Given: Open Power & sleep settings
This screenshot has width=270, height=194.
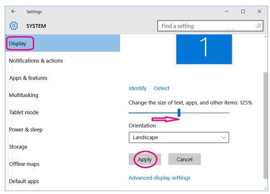Looking at the screenshot, I should click(26, 129).
